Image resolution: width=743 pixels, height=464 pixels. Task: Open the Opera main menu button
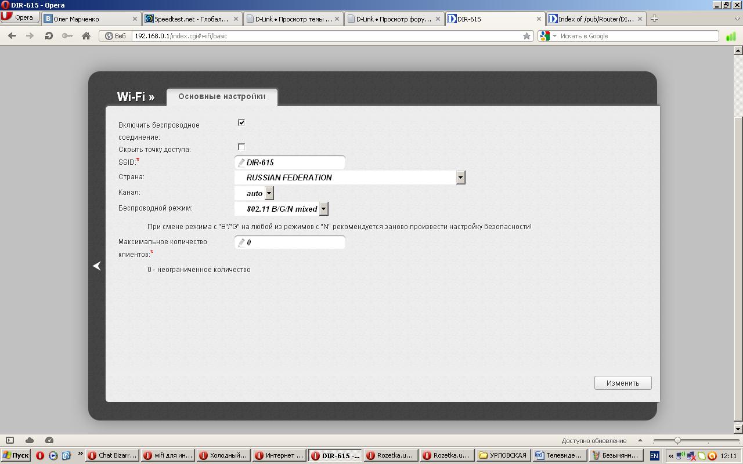pos(20,18)
